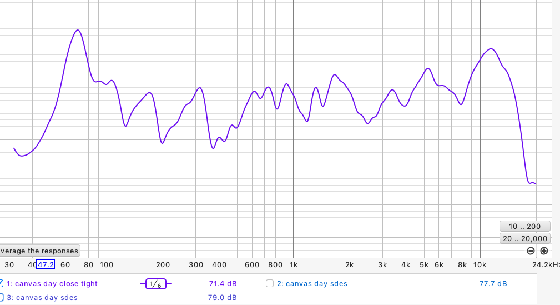Click the '3: canvas day sdes' label

click(x=42, y=297)
